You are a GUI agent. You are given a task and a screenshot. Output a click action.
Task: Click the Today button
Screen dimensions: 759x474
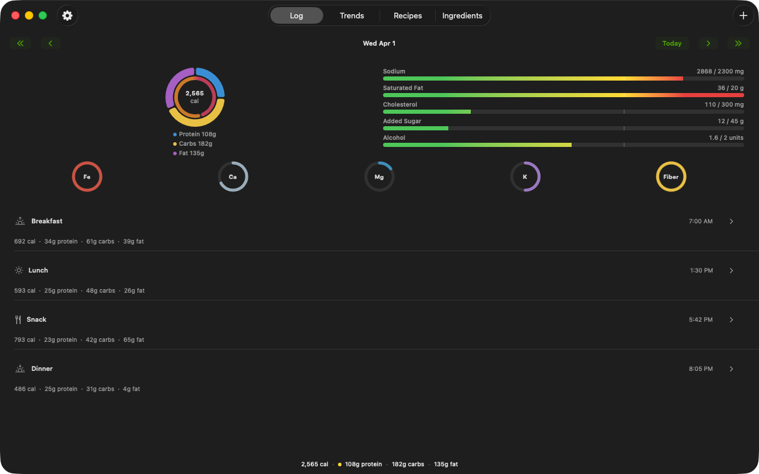coord(672,43)
